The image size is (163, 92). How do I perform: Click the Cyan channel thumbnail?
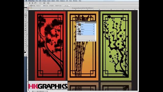click(x=79, y=27)
